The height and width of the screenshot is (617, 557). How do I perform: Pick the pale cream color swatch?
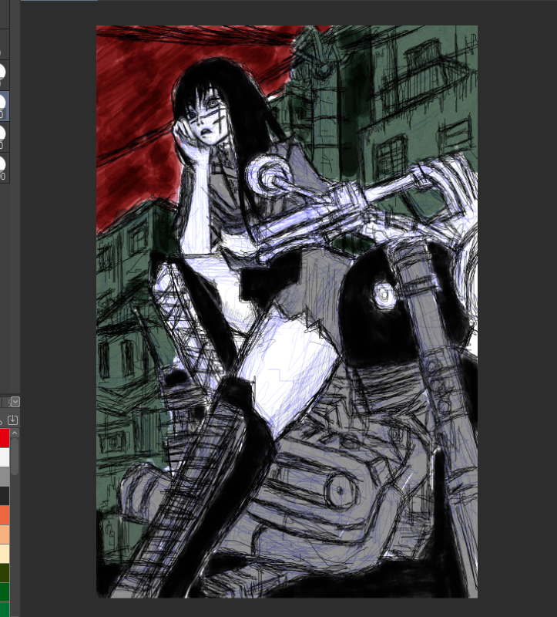click(x=5, y=554)
